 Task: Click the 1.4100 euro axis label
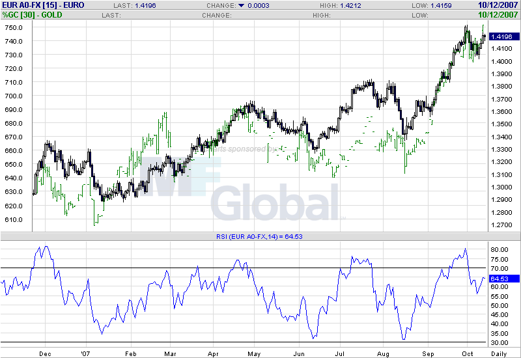point(501,48)
